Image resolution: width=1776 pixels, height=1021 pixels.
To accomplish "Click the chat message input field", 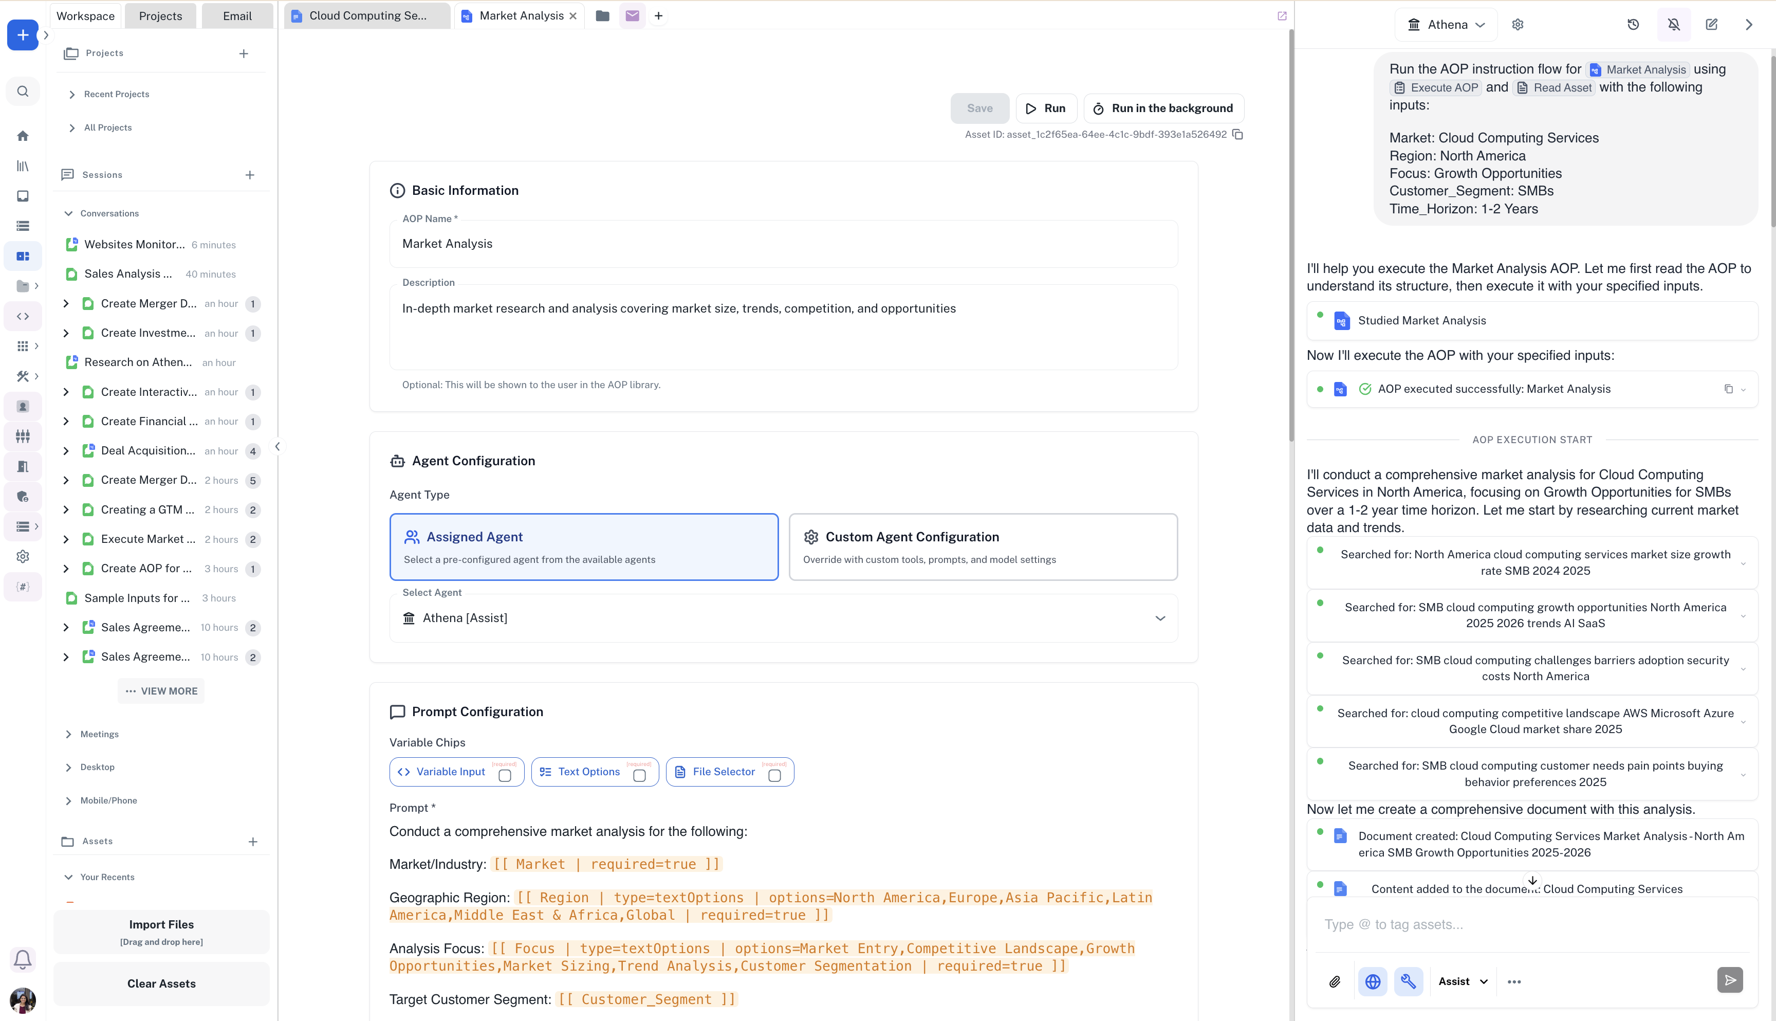I will (x=1528, y=924).
